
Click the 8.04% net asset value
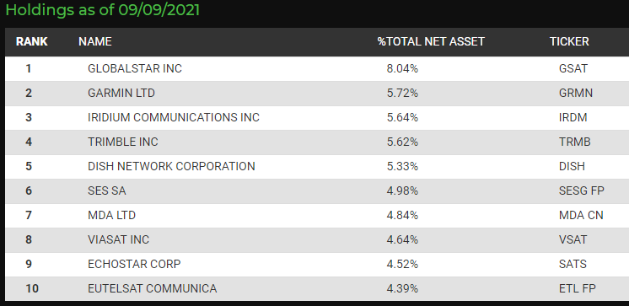402,68
